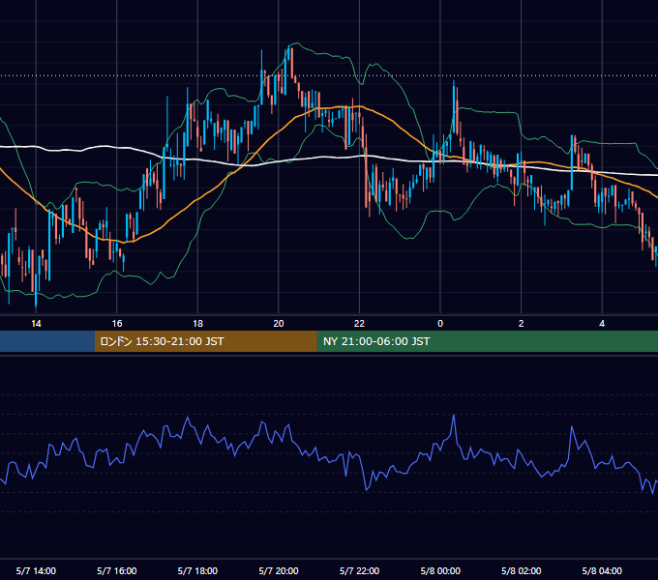Click the 5/7 18:00 label on the indicator axis
Viewport: 658px width, 580px height.
197,570
